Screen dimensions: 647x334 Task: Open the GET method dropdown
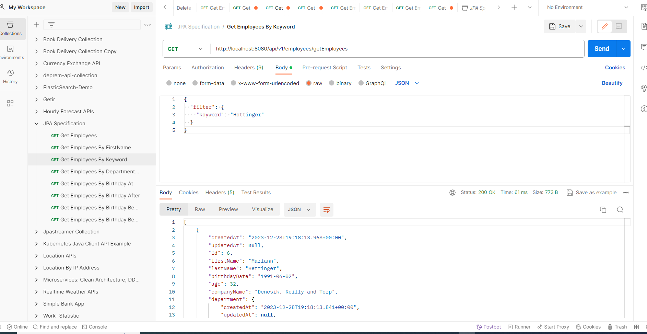tap(186, 49)
